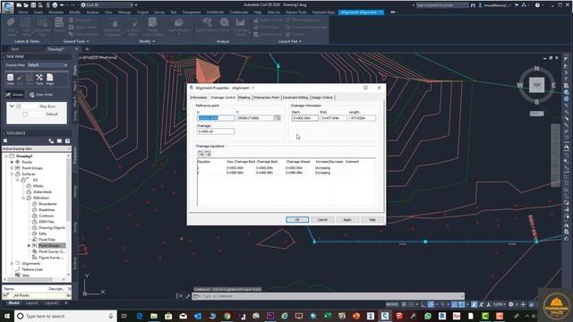Click the Draw Order button in Task Pane
Viewport: 573px width, 322px height.
[x=41, y=95]
